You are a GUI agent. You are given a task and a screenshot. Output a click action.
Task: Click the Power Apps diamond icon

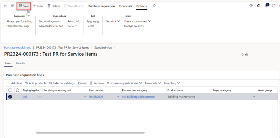click(251, 6)
